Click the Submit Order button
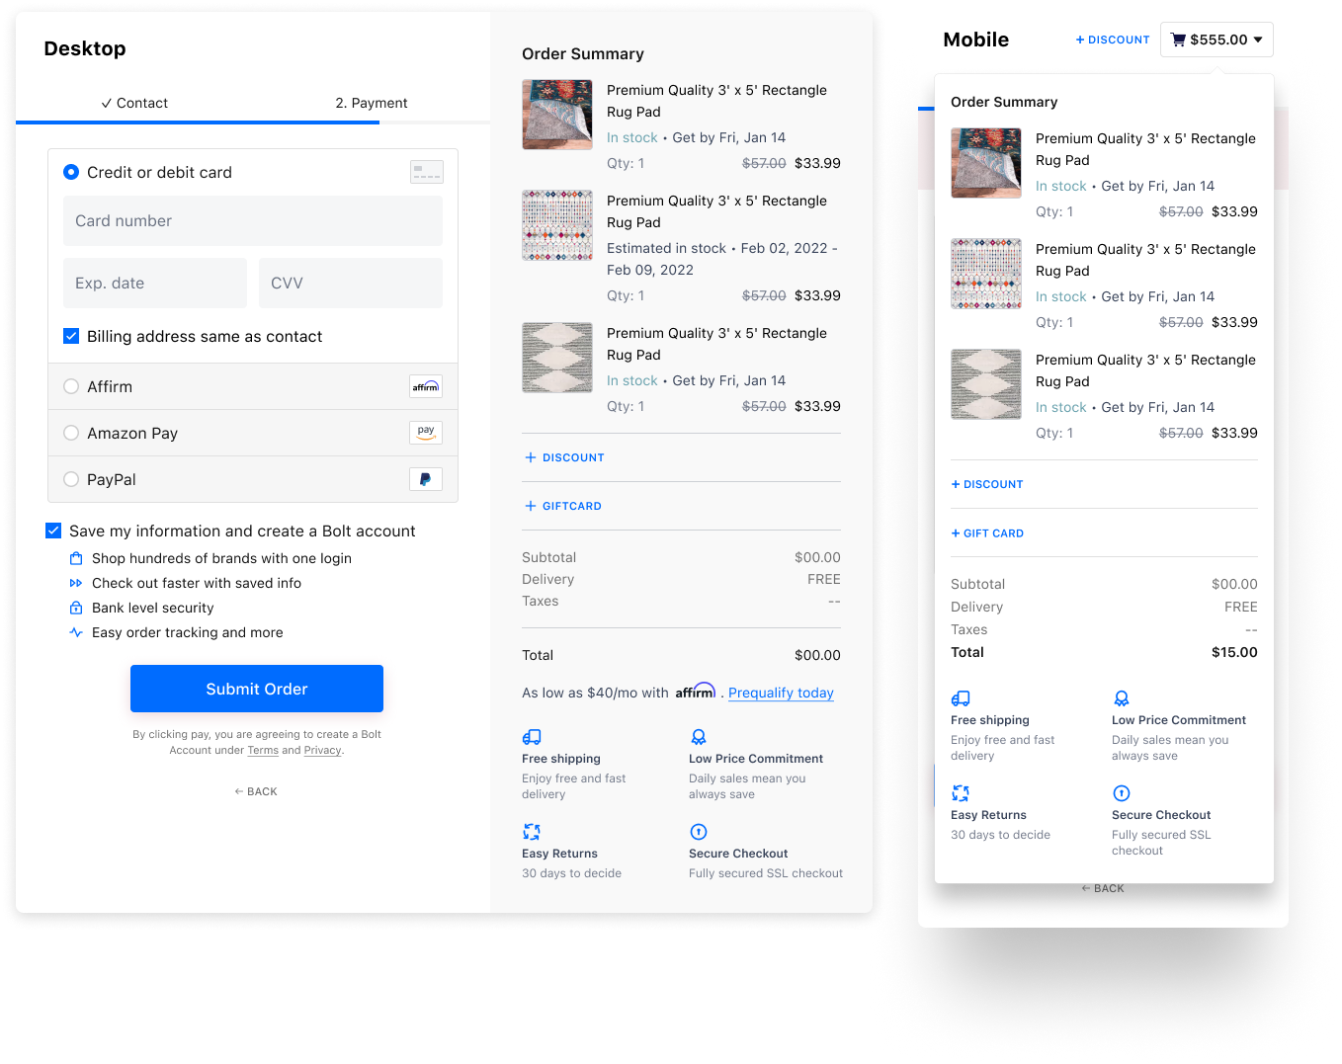Screen dimensions: 1342x1064 [x=257, y=689]
